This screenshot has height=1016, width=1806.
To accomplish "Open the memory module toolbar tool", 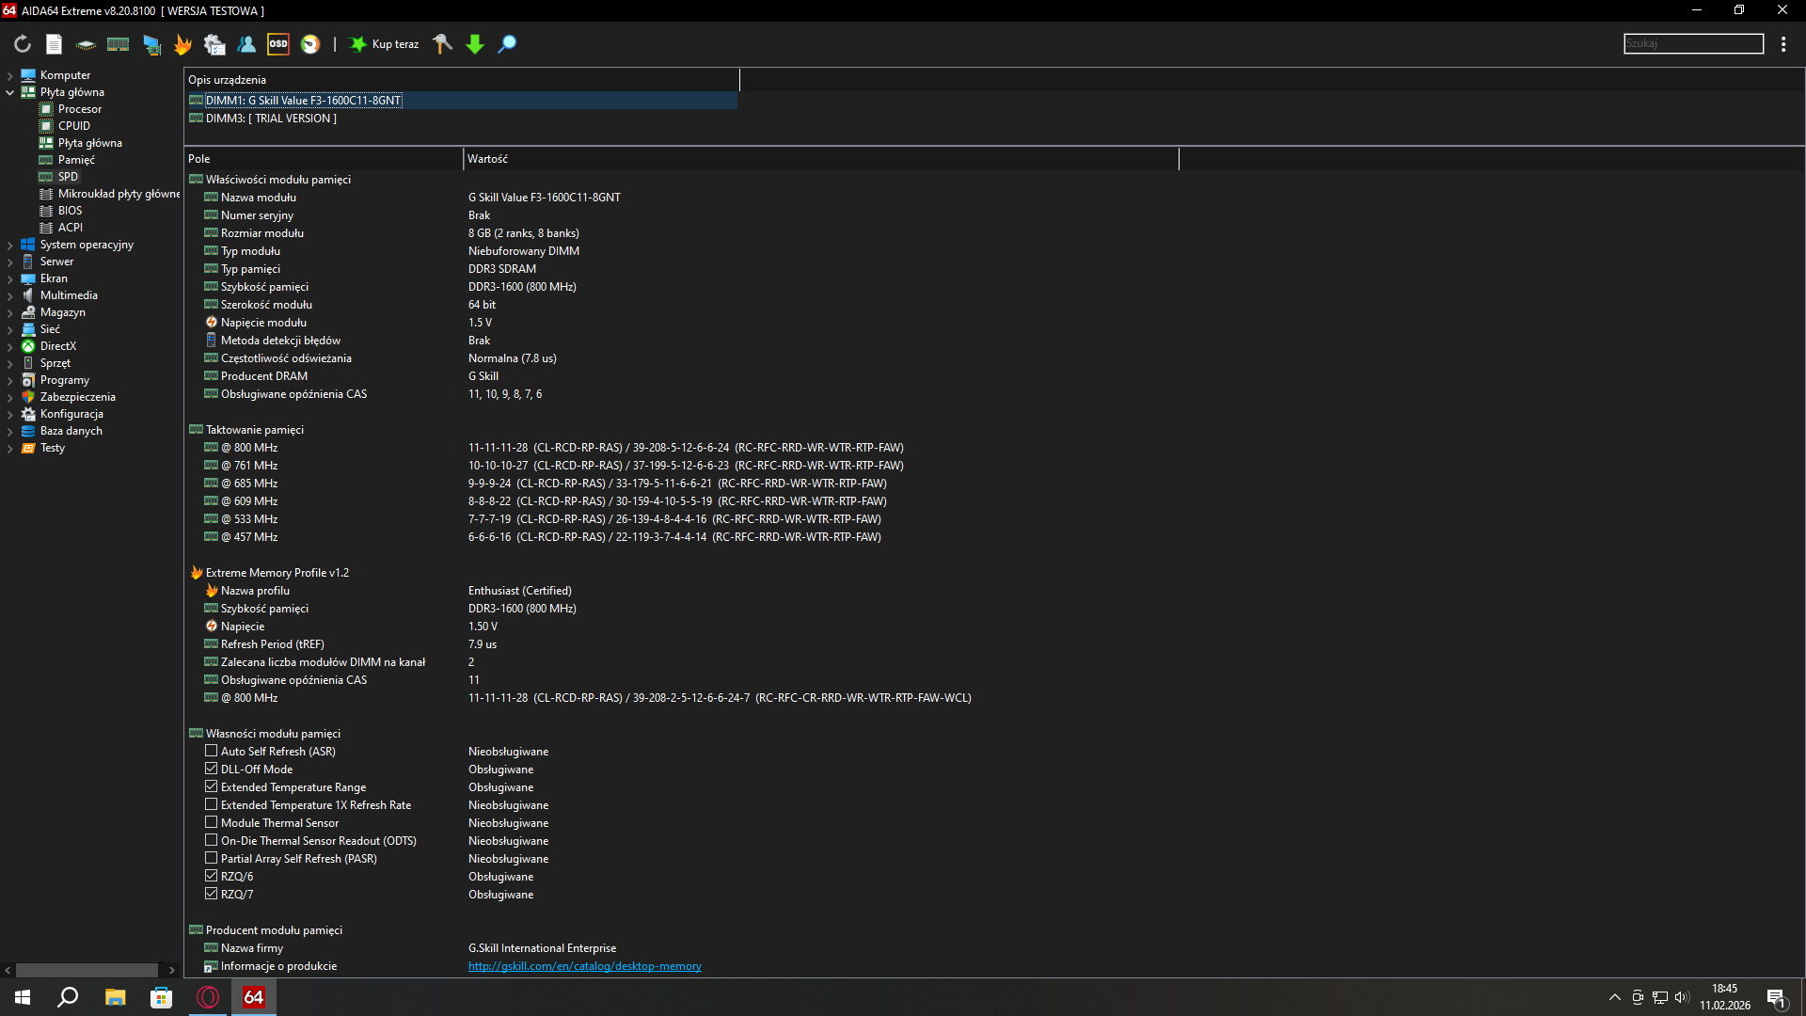I will tap(118, 44).
